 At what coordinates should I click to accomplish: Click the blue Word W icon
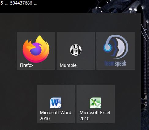[x=56, y=103]
